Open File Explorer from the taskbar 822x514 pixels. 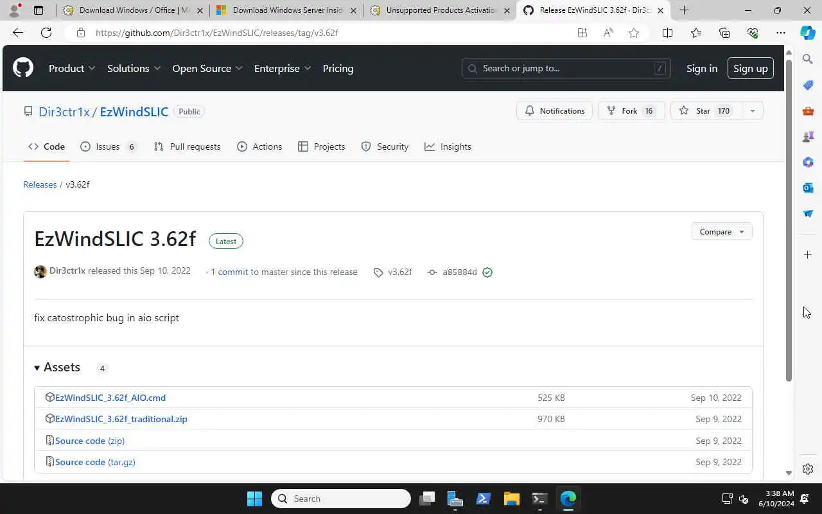tap(511, 499)
